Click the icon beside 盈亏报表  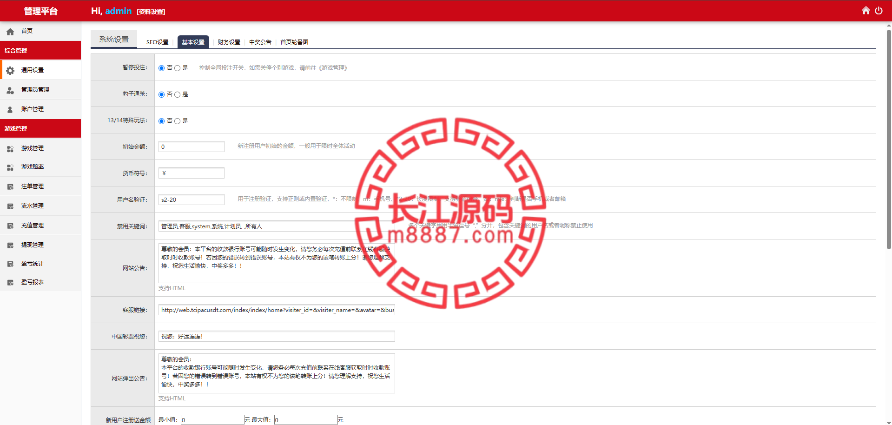tap(10, 283)
